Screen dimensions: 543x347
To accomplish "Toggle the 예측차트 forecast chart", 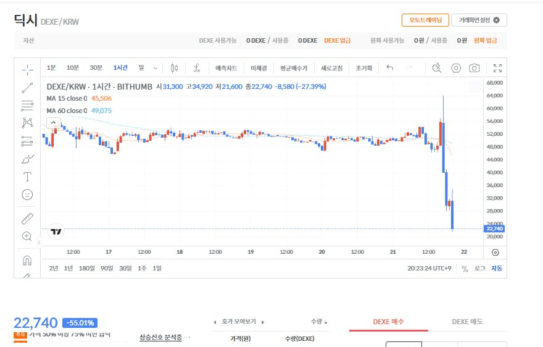I will (x=226, y=68).
